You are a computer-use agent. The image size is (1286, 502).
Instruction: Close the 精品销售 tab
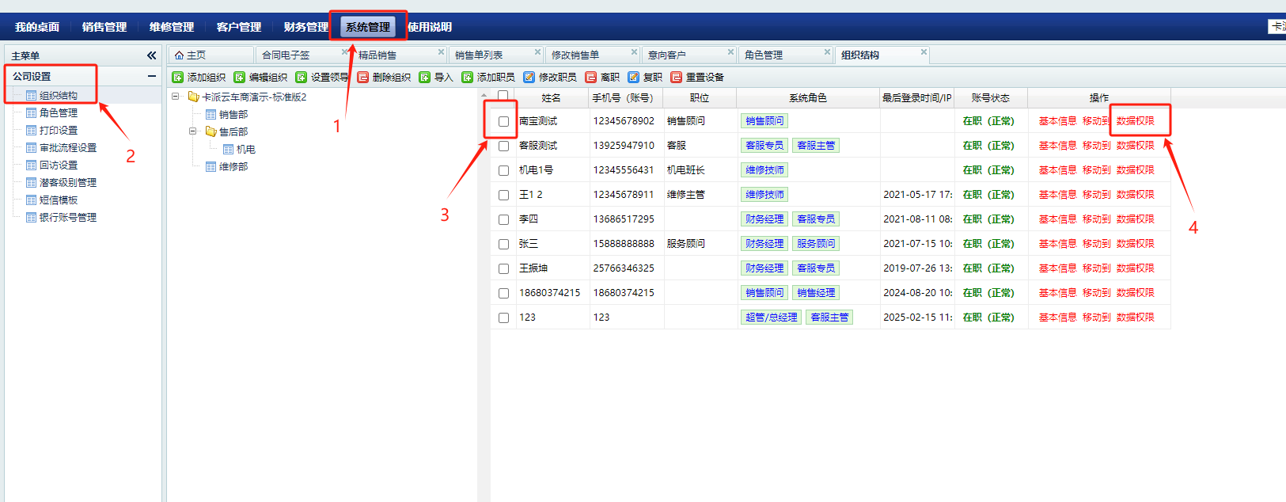coord(442,52)
